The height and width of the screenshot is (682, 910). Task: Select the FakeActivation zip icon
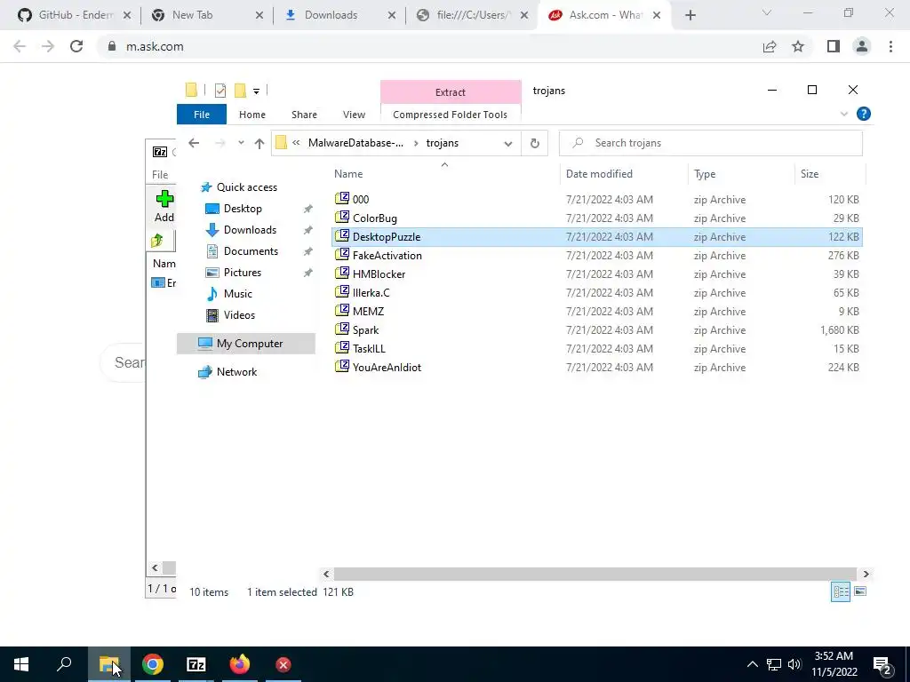[342, 255]
